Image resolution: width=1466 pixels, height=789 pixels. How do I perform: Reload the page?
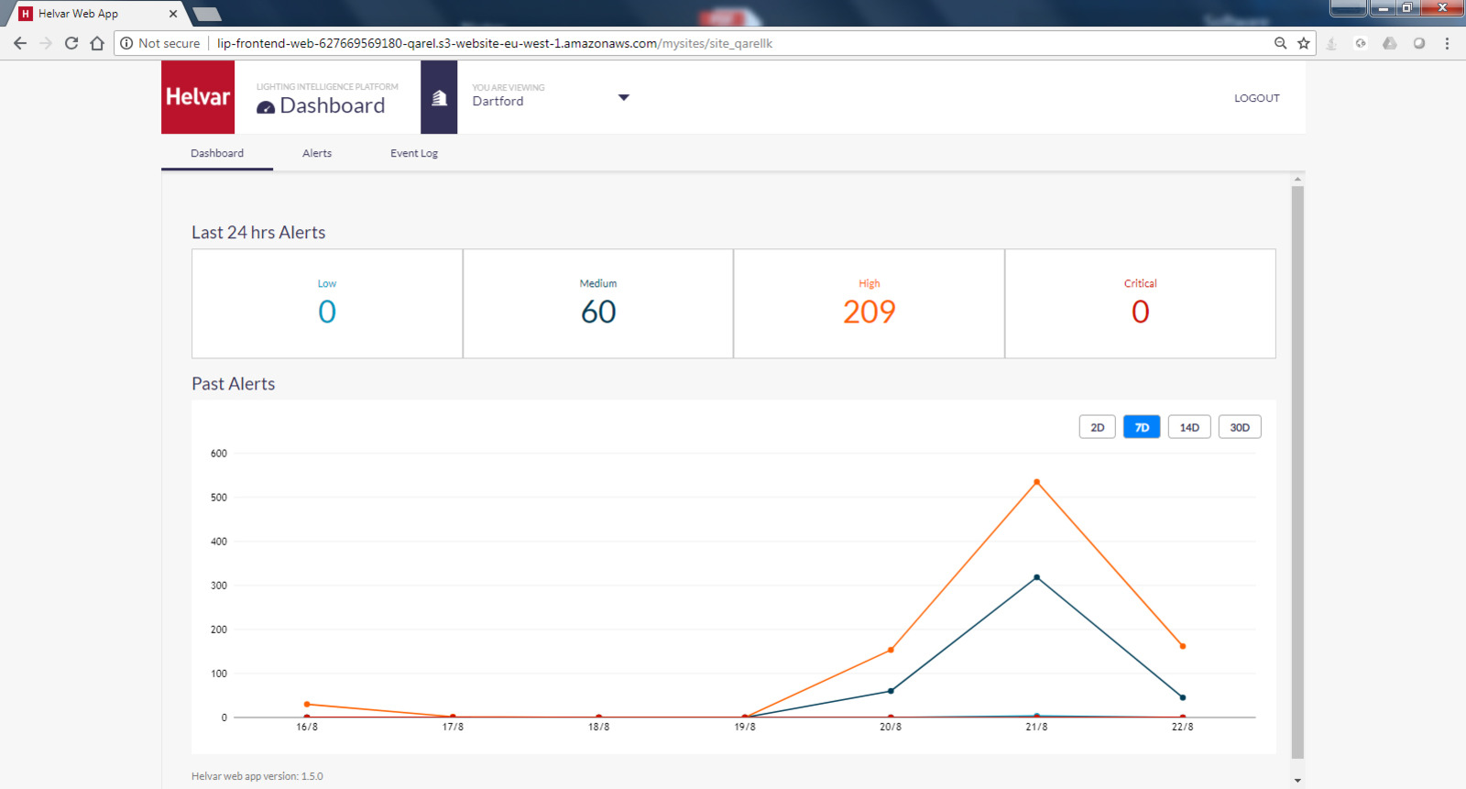(71, 43)
